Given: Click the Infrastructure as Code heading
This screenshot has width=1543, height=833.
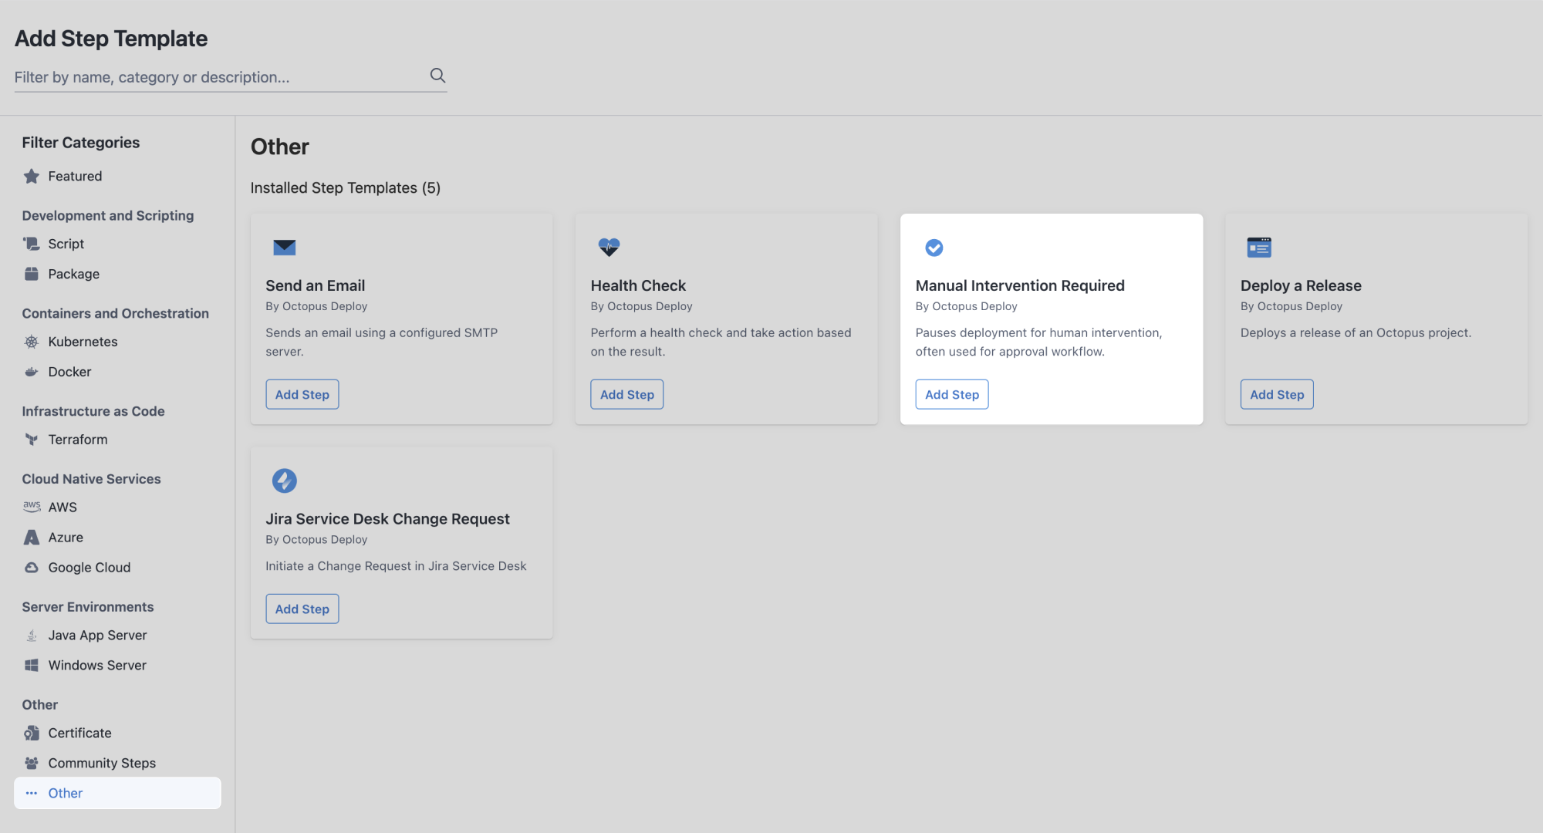Looking at the screenshot, I should tap(93, 411).
